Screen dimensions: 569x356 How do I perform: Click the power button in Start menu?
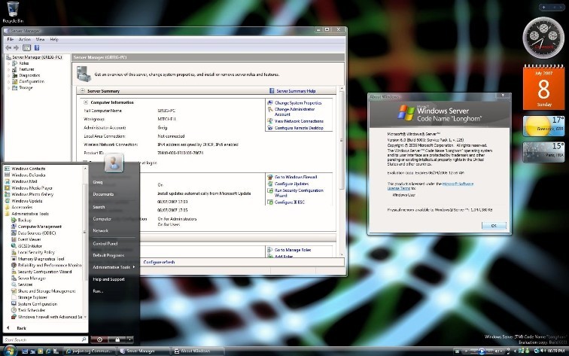pyautogui.click(x=99, y=339)
